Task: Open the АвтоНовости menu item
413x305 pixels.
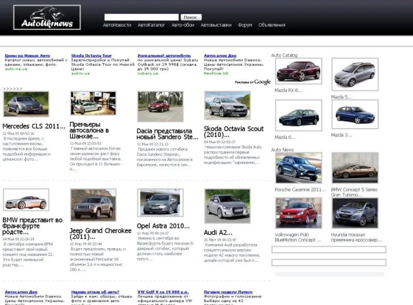Action: pyautogui.click(x=117, y=25)
